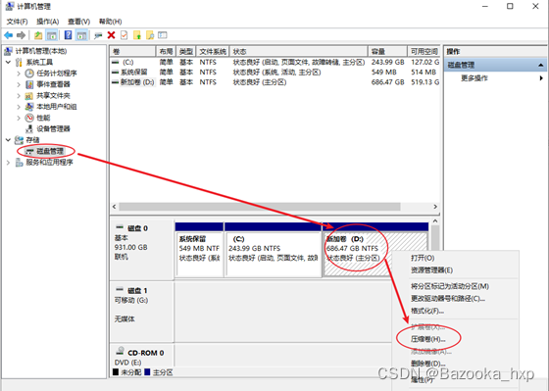Open the 查看(V) menu

(x=78, y=22)
